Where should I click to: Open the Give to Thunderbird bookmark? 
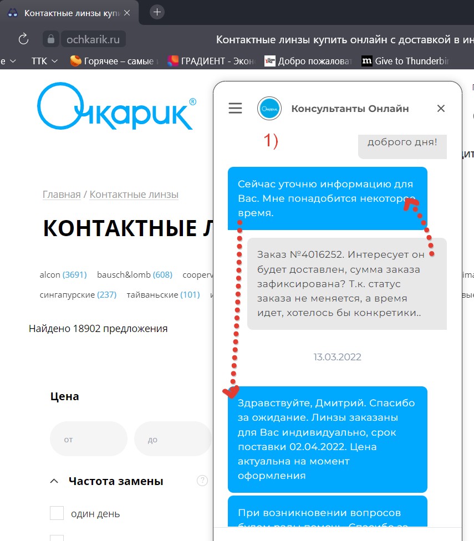[x=405, y=61]
